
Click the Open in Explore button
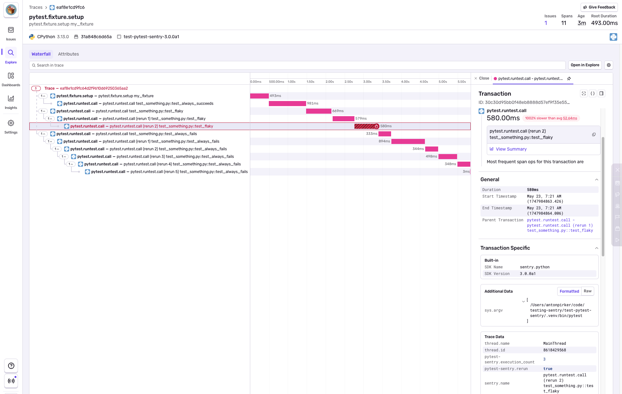pyautogui.click(x=585, y=65)
